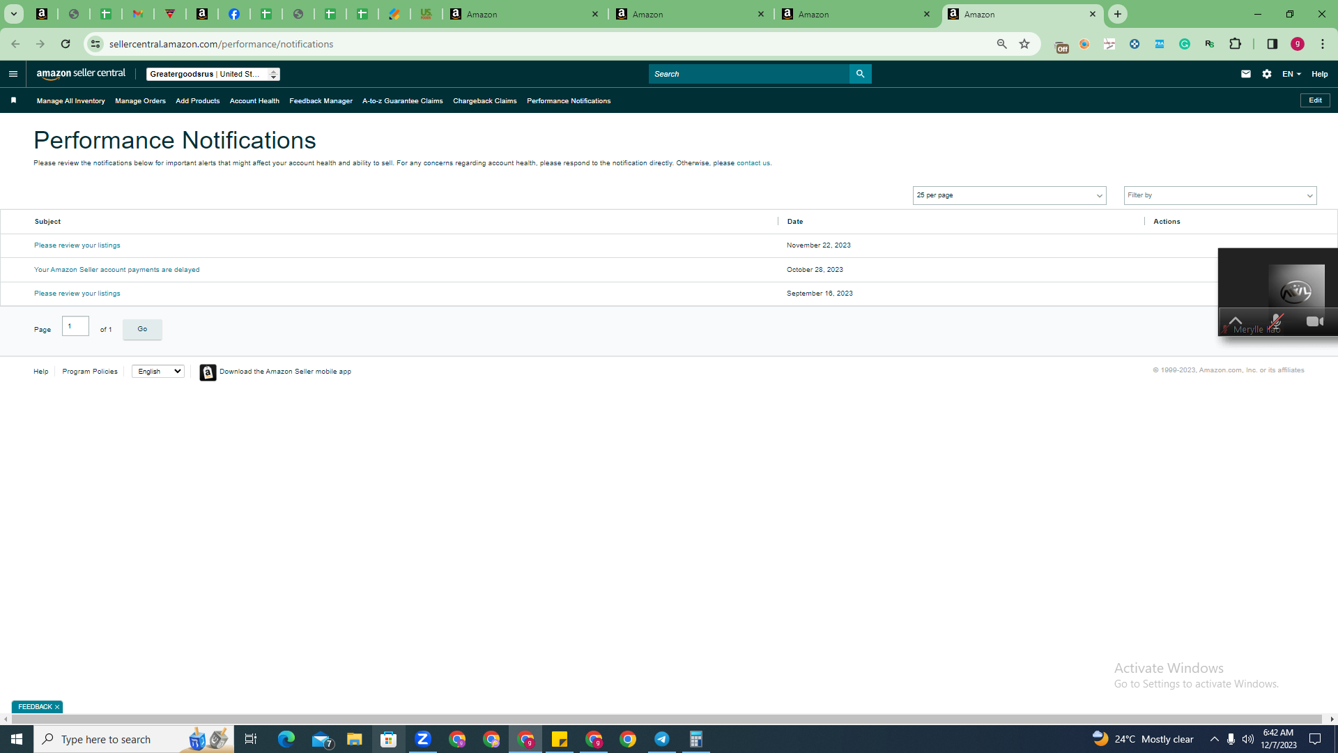Image resolution: width=1338 pixels, height=753 pixels.
Task: Click the Amazon Seller Central logo
Action: click(x=81, y=74)
